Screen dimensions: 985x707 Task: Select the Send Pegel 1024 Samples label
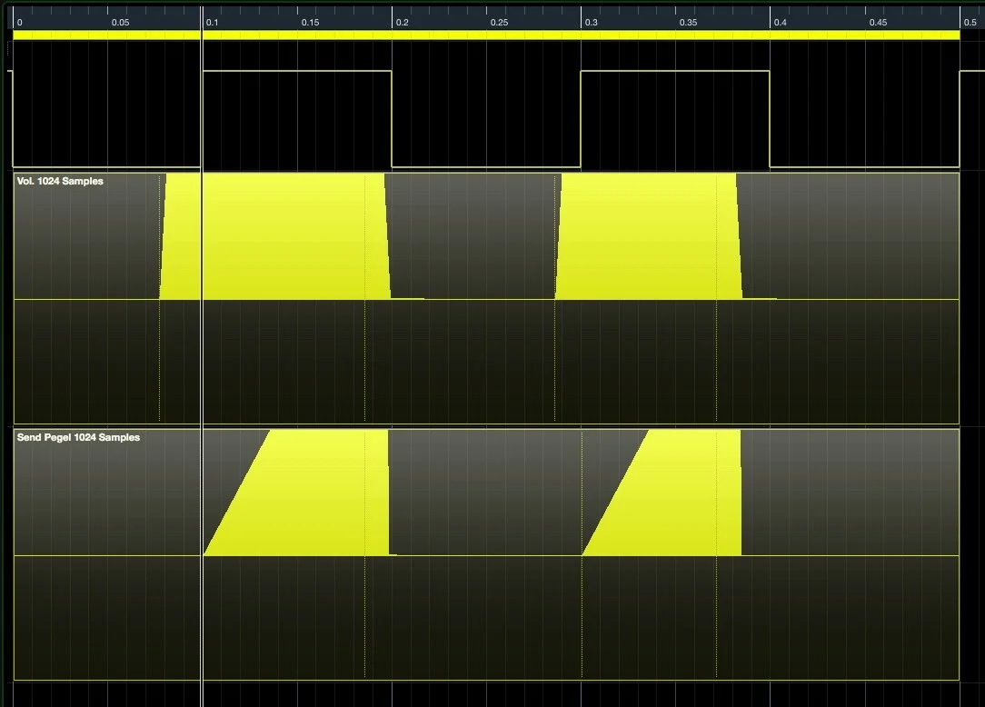coord(78,437)
